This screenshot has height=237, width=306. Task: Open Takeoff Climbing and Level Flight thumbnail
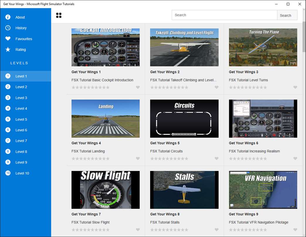(184, 47)
